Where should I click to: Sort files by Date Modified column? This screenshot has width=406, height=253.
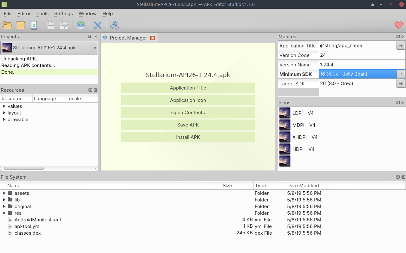(x=345, y=186)
